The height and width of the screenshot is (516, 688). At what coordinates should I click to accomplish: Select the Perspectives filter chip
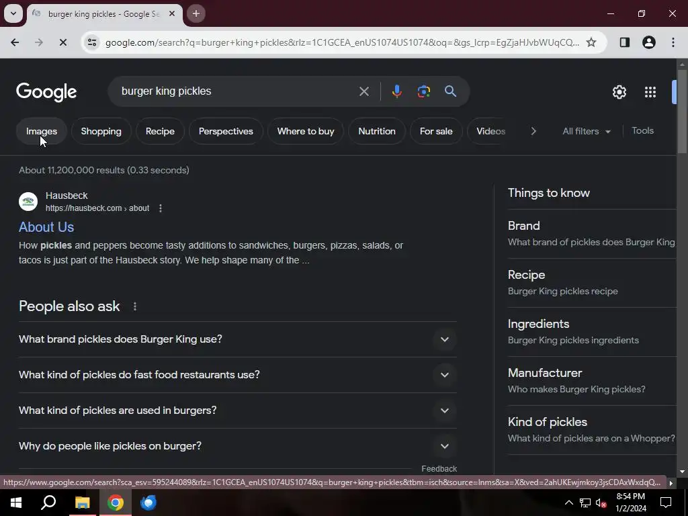coord(226,131)
